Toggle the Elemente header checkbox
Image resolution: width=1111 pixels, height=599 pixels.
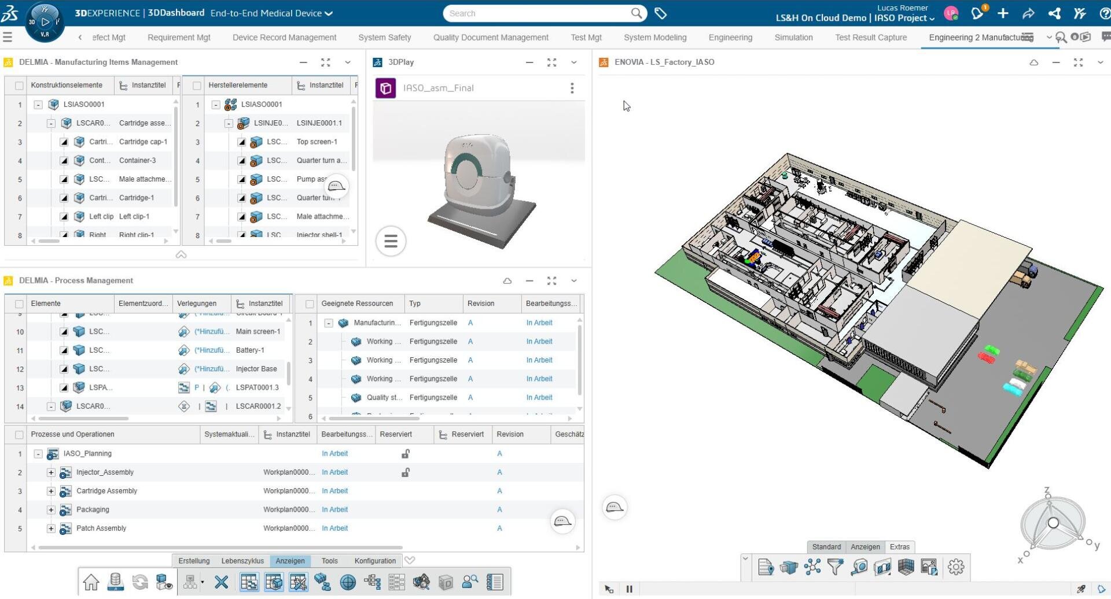(19, 304)
